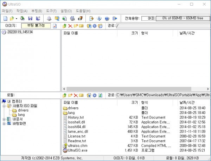Go up a folder in the local pane toolbar
This screenshot has width=211, height=161.
coord(65,95)
